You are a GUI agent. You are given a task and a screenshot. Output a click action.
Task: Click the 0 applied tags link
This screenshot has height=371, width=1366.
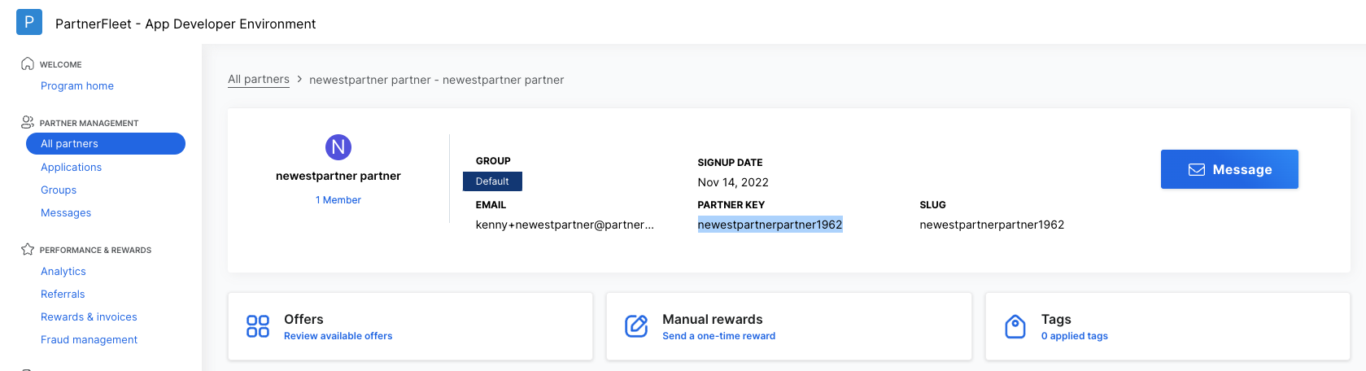(1075, 335)
